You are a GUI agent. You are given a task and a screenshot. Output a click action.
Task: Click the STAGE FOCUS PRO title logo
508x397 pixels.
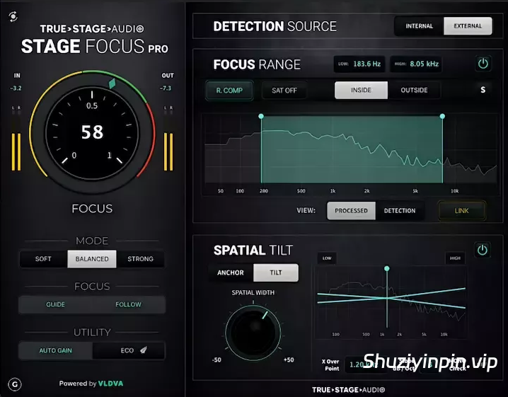tap(94, 46)
